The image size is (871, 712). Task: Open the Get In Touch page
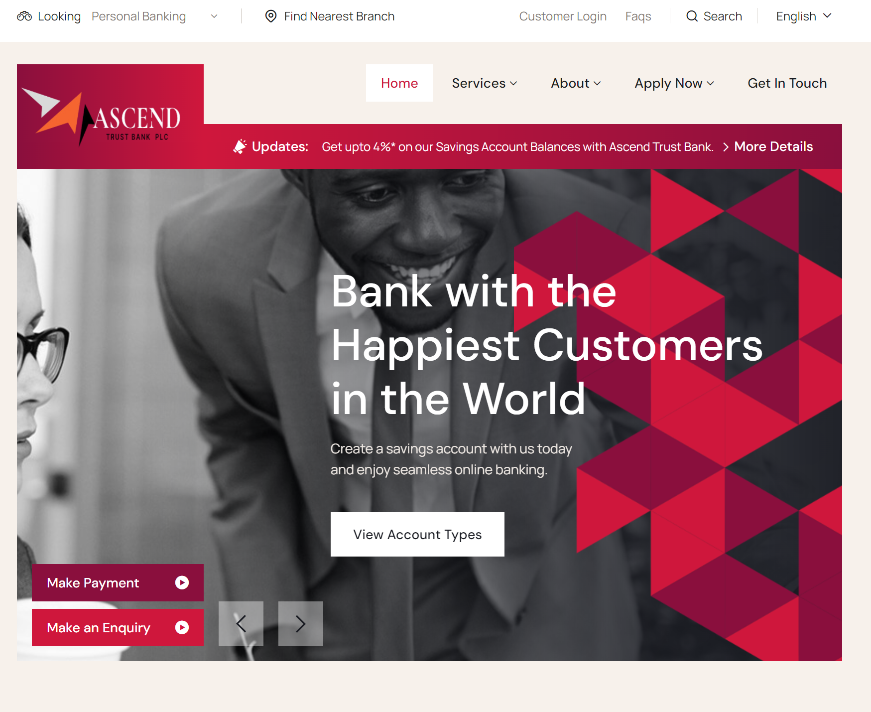click(x=787, y=83)
